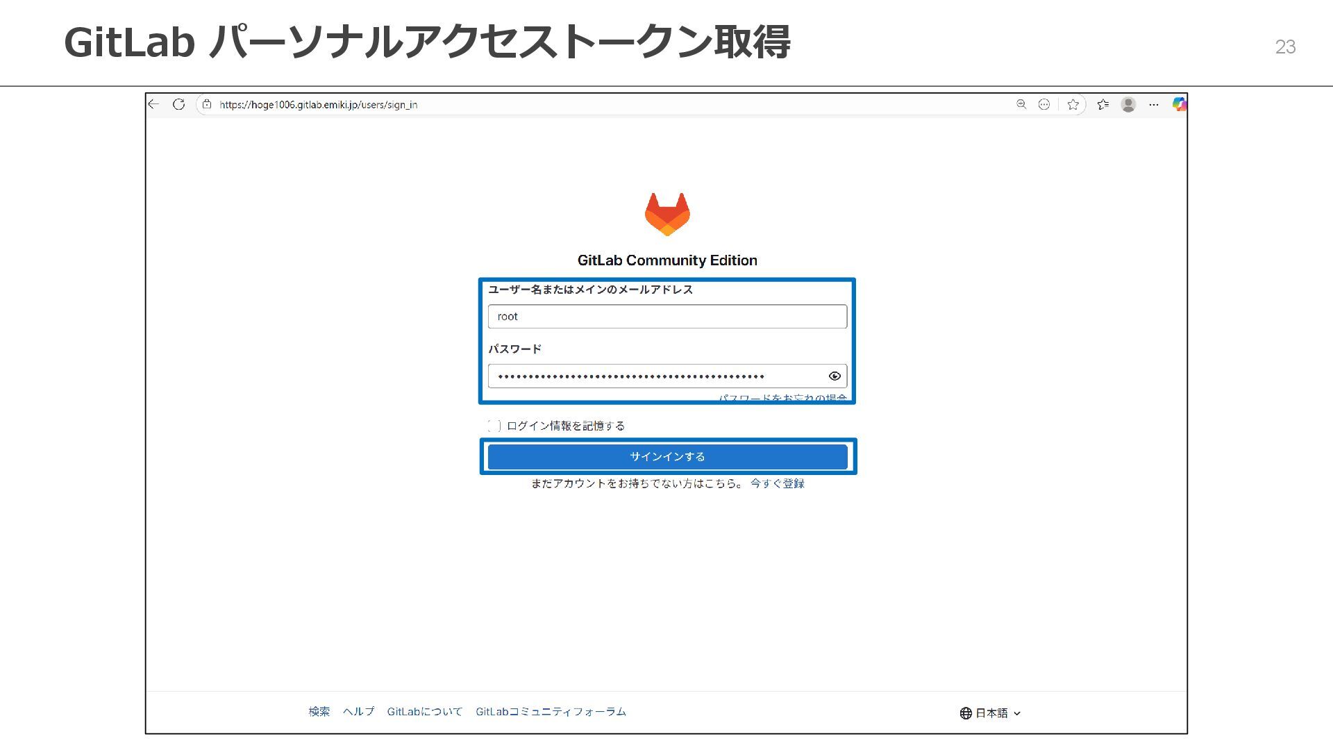Click the サインインする button
The image size is (1333, 750).
click(667, 456)
